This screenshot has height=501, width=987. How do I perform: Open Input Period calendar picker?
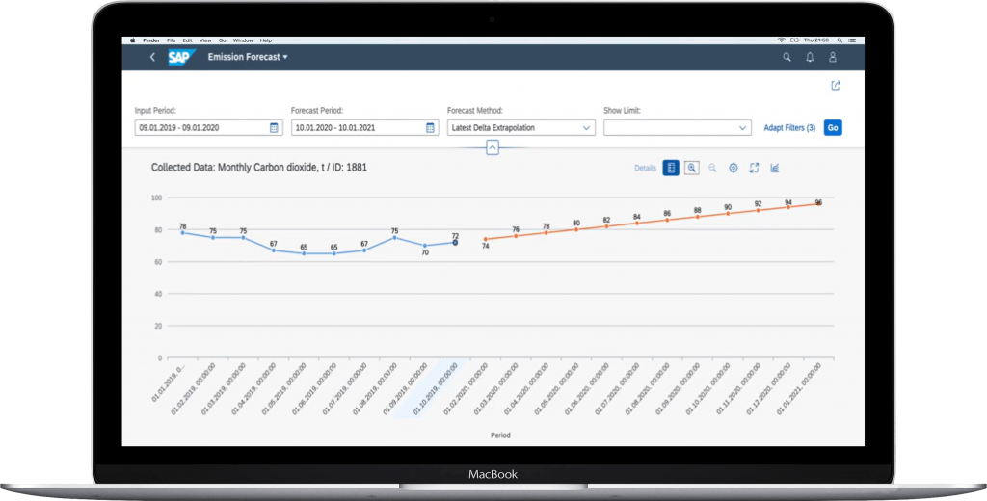273,127
